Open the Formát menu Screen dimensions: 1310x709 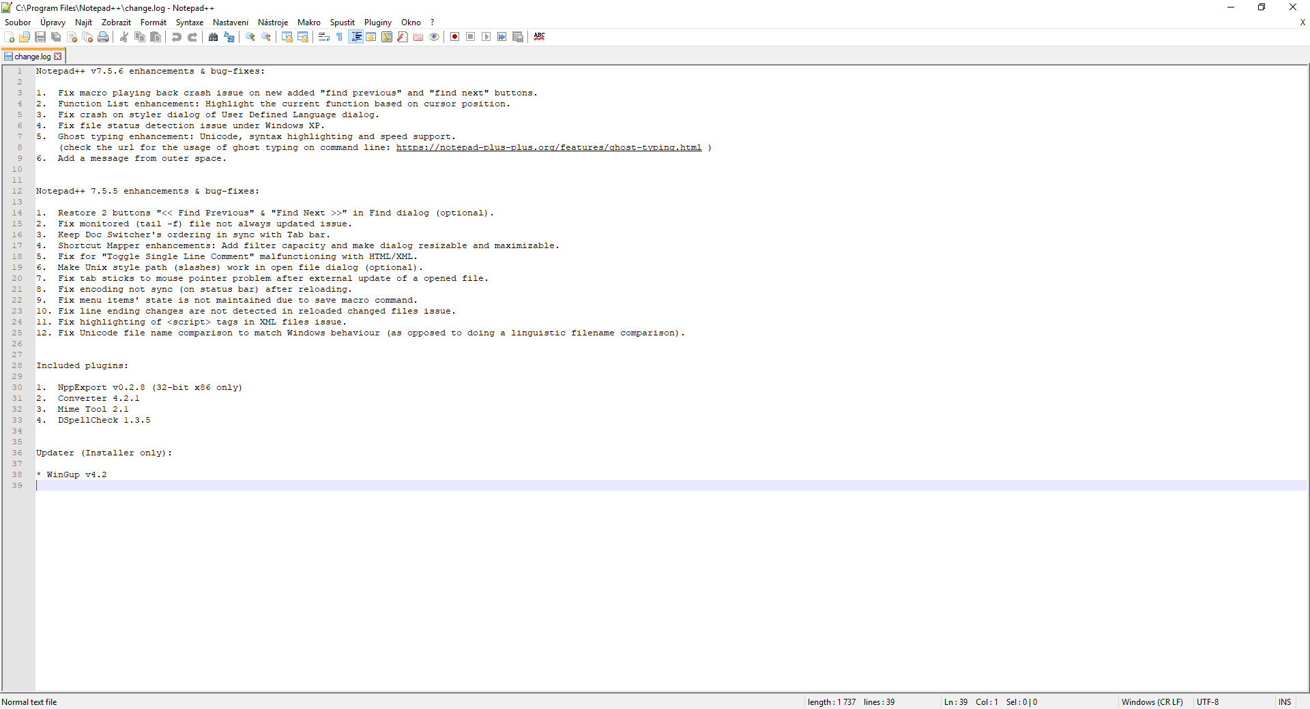[154, 22]
